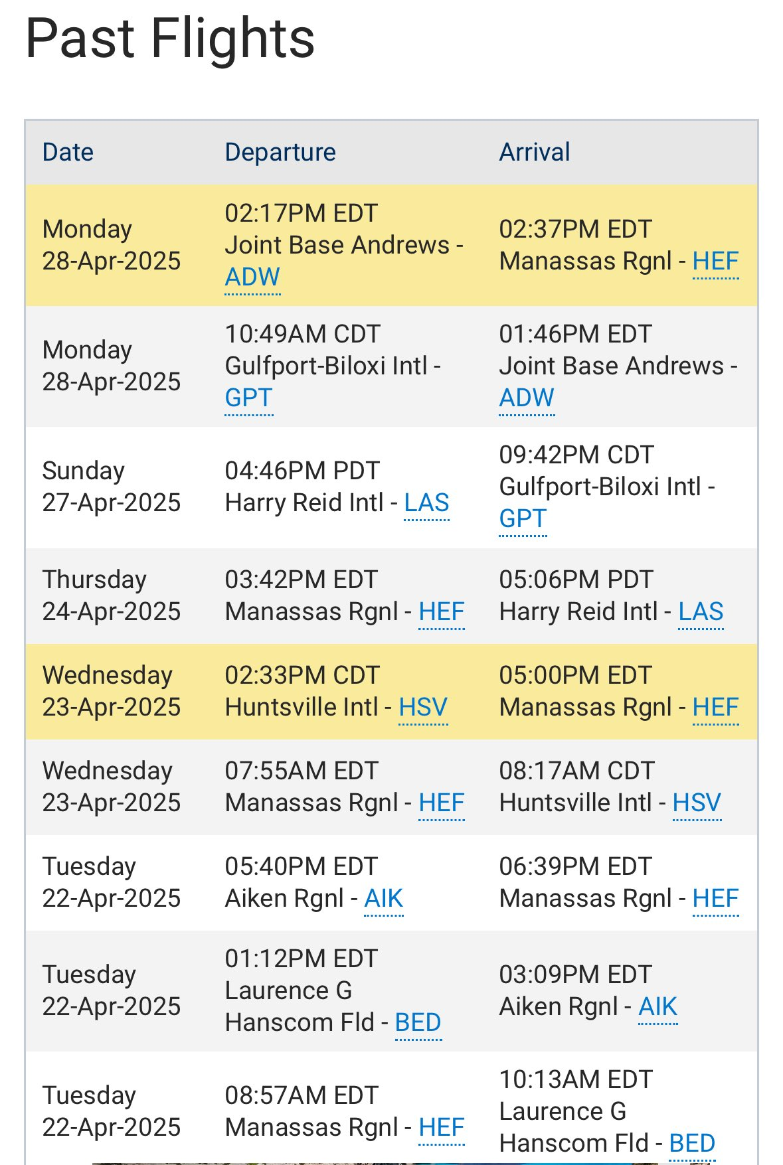The image size is (783, 1165).
Task: Click the Departure column header
Action: 280,152
